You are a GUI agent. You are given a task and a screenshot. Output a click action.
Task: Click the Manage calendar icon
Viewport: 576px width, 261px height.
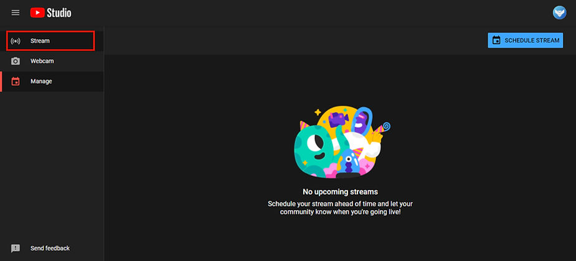(16, 81)
